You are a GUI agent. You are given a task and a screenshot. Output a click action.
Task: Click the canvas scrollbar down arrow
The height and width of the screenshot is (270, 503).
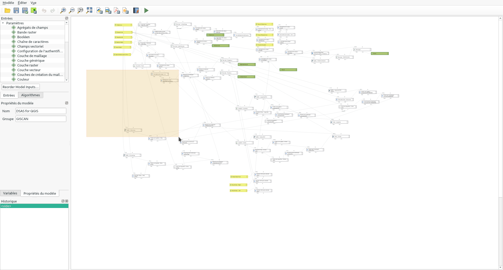coord(500,267)
